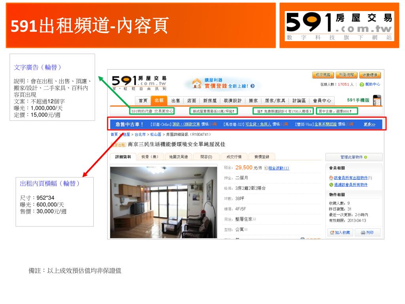
Task: Click the 免費裝潢設計 text ad
Action: click(283, 111)
